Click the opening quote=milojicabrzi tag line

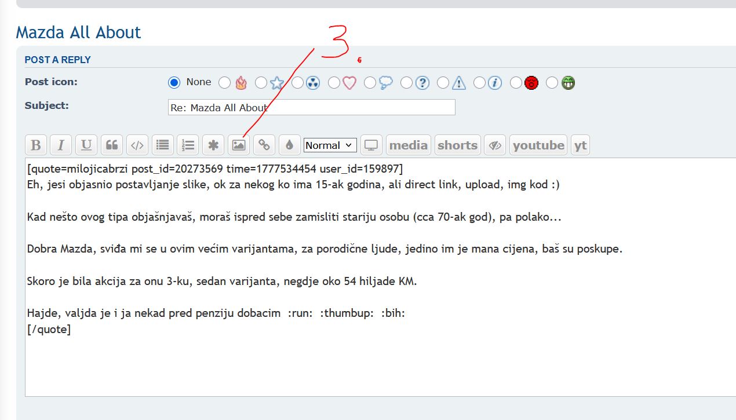tap(215, 169)
